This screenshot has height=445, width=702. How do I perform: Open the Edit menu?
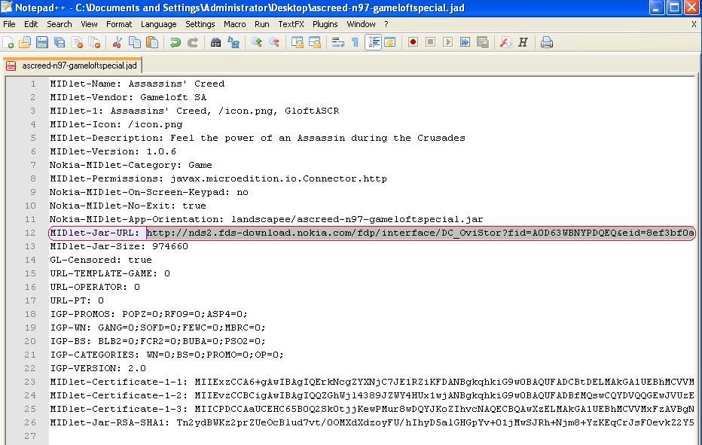click(x=31, y=24)
